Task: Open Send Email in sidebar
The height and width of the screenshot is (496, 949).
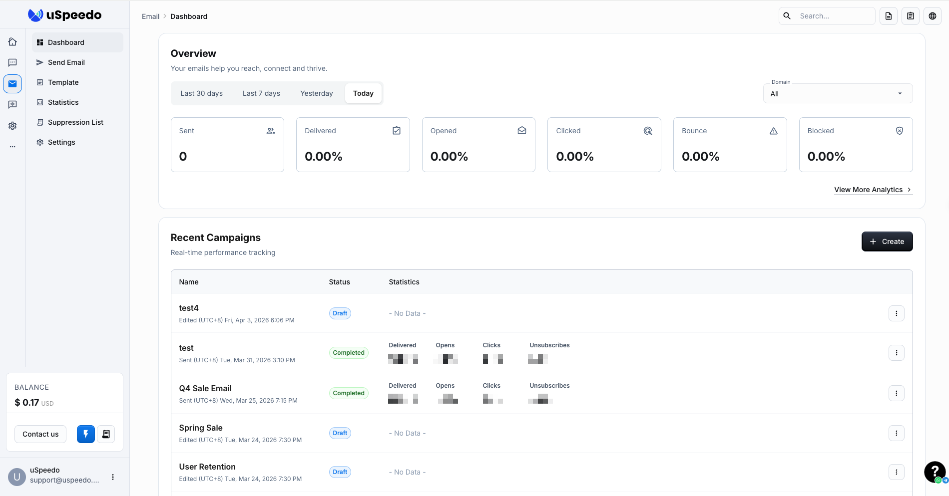Action: coord(77,62)
